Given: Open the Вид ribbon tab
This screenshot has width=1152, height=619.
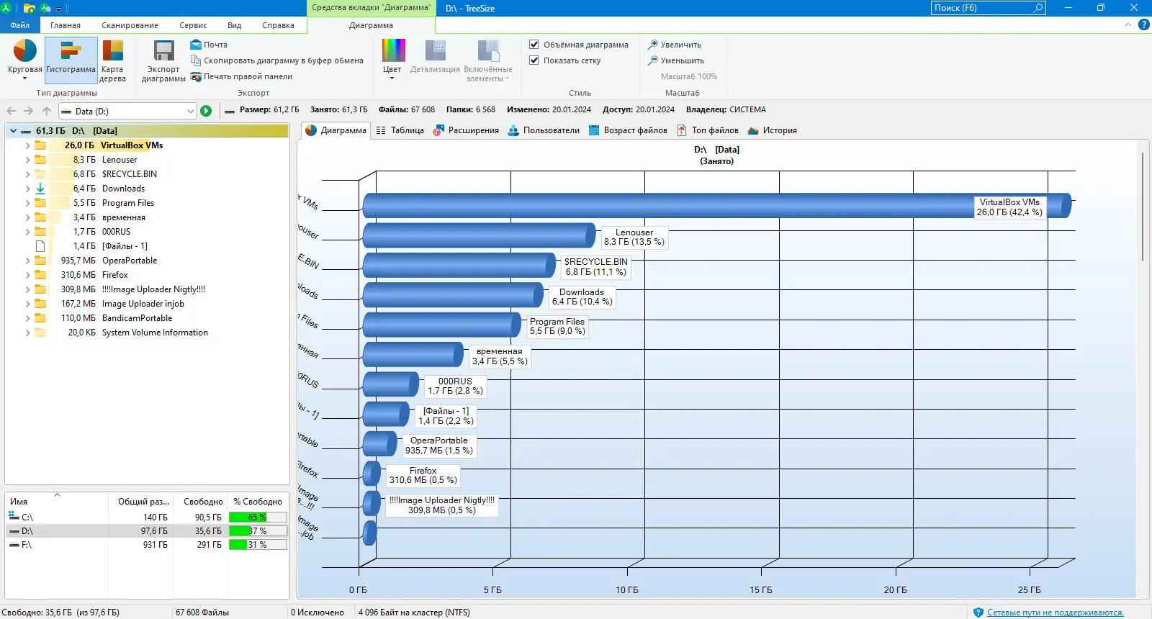Looking at the screenshot, I should 235,25.
